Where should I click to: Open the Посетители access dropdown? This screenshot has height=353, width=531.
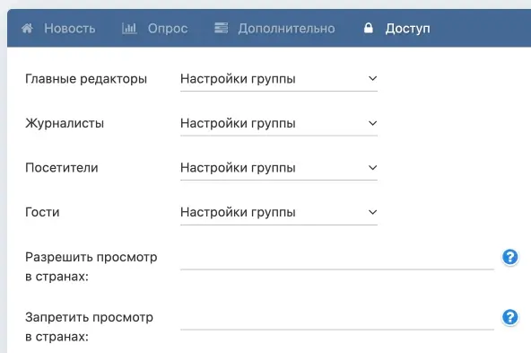coord(279,168)
